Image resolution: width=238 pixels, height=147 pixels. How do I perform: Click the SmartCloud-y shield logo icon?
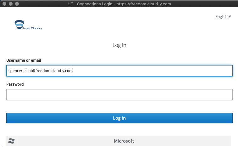pyautogui.click(x=19, y=25)
